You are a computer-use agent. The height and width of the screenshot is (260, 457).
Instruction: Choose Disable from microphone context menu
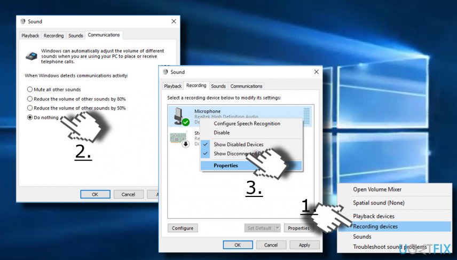pos(222,132)
